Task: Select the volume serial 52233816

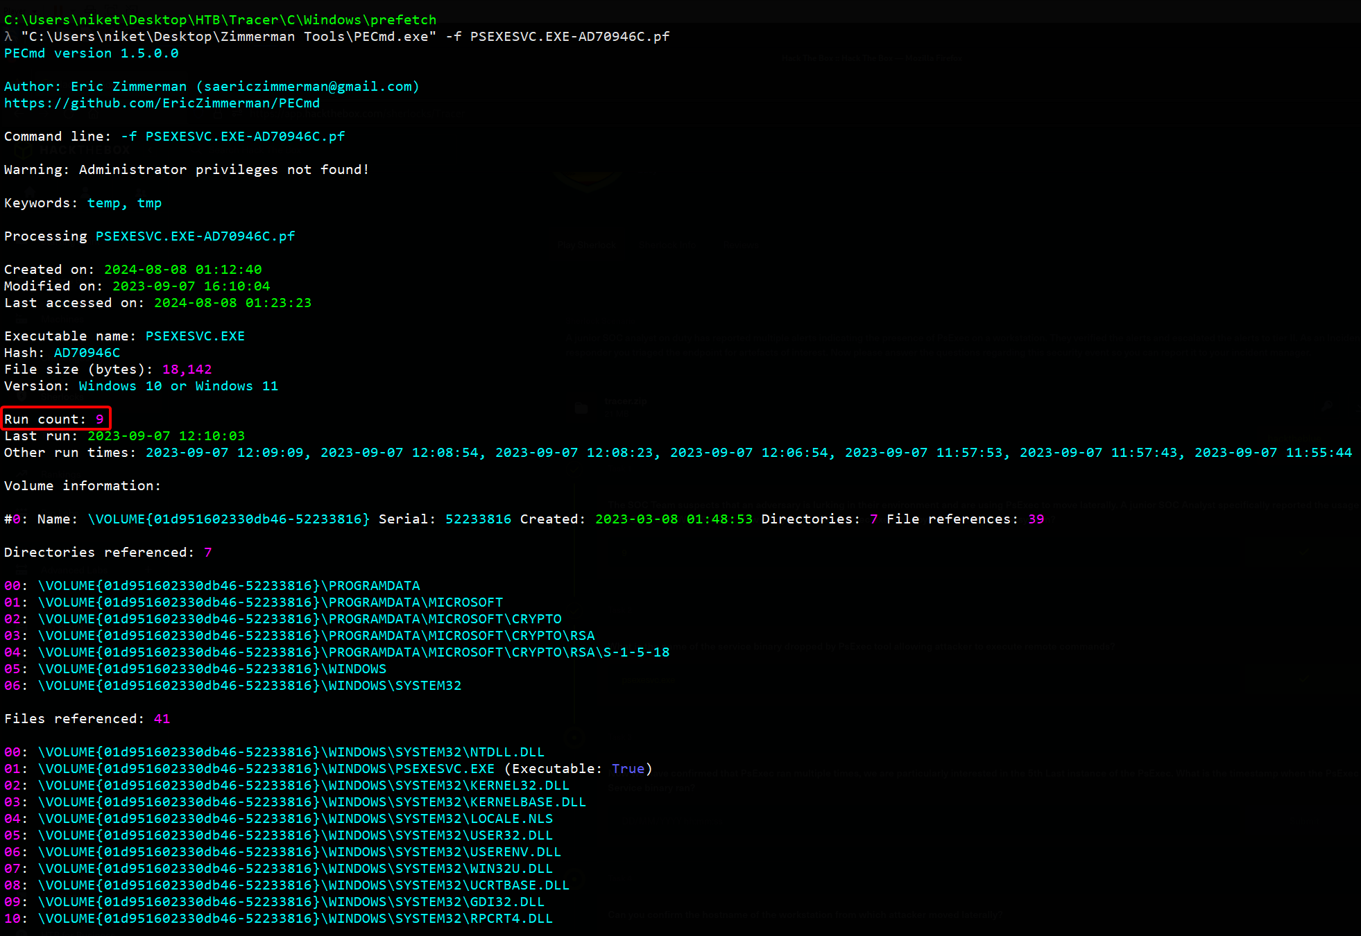Action: click(x=479, y=519)
